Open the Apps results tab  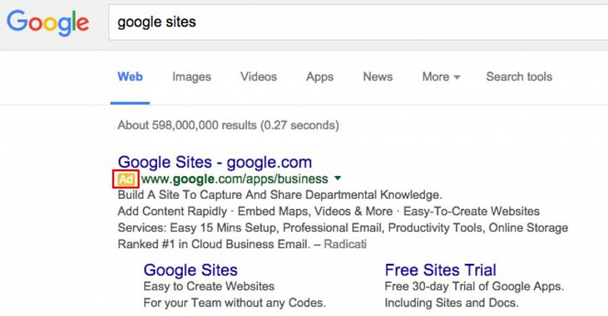[320, 76]
